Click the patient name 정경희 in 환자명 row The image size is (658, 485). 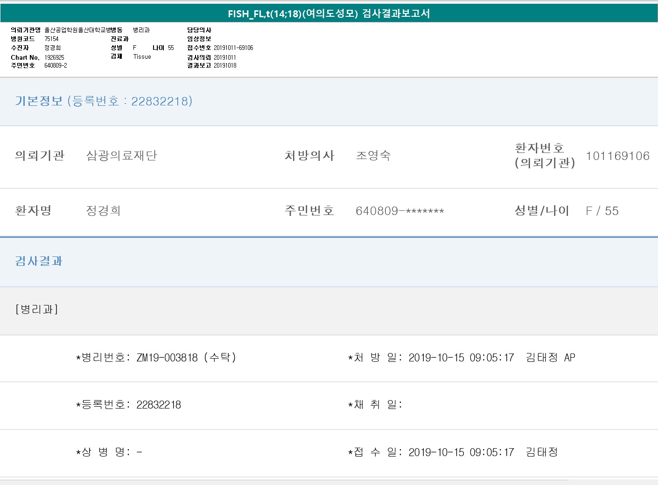[103, 211]
